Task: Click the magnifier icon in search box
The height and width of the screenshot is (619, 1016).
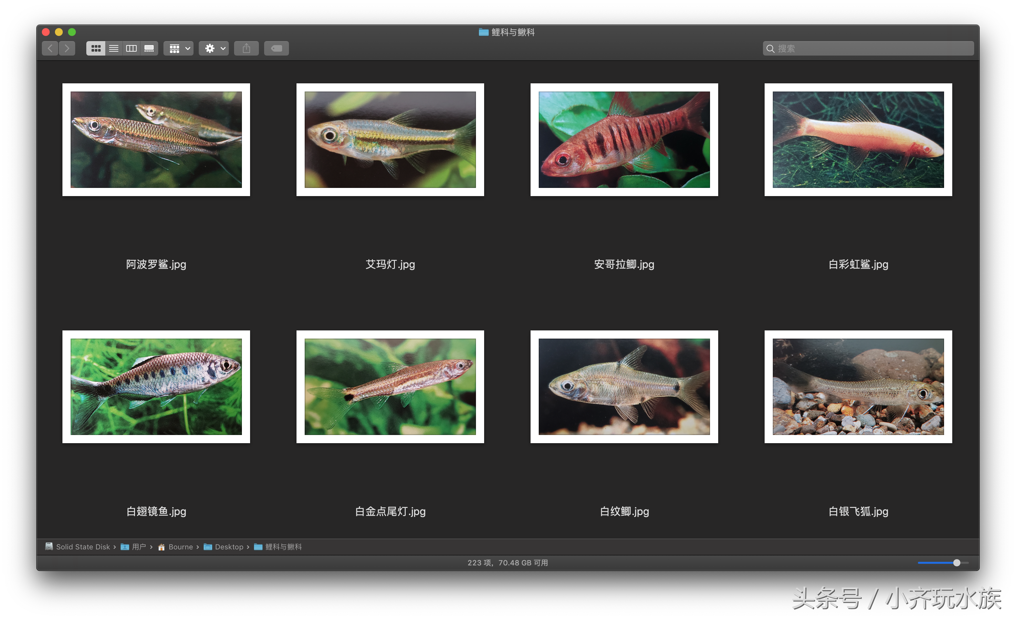Action: click(x=770, y=49)
